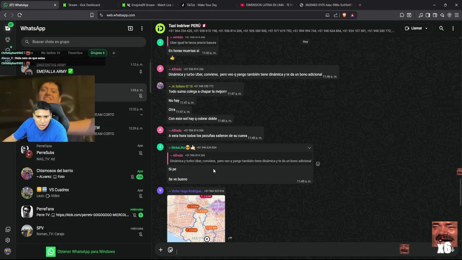Open the map image thumbnail from Victor Hugo
The width and height of the screenshot is (462, 260).
pyautogui.click(x=196, y=218)
